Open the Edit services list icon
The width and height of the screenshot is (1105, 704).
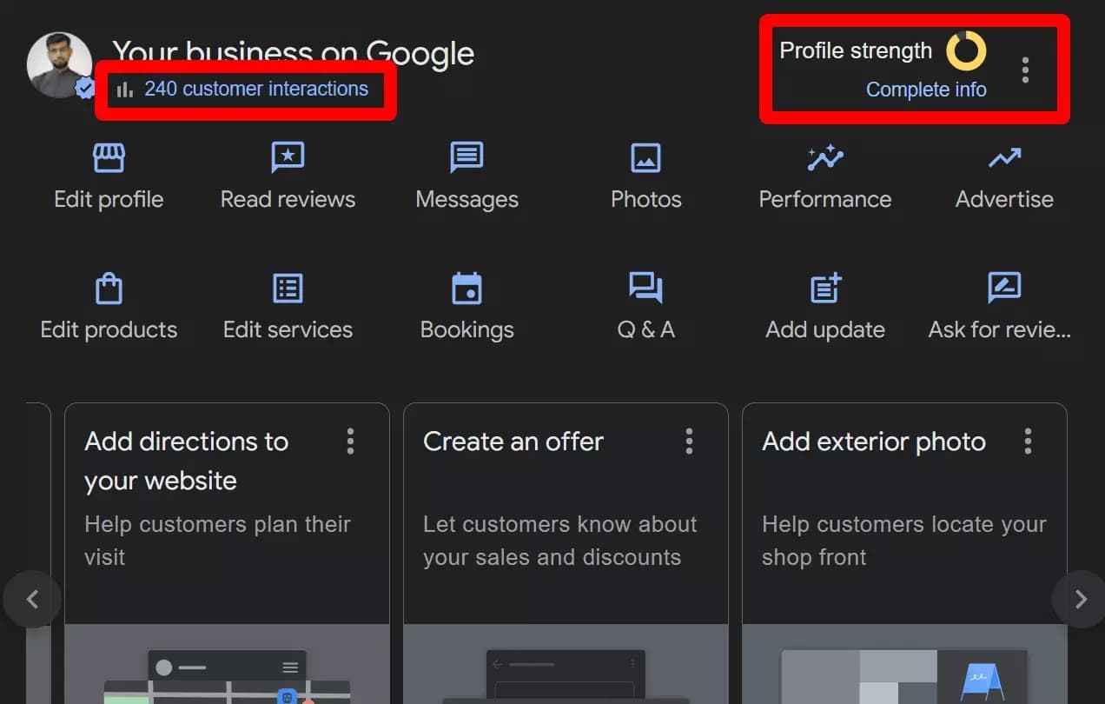point(288,289)
